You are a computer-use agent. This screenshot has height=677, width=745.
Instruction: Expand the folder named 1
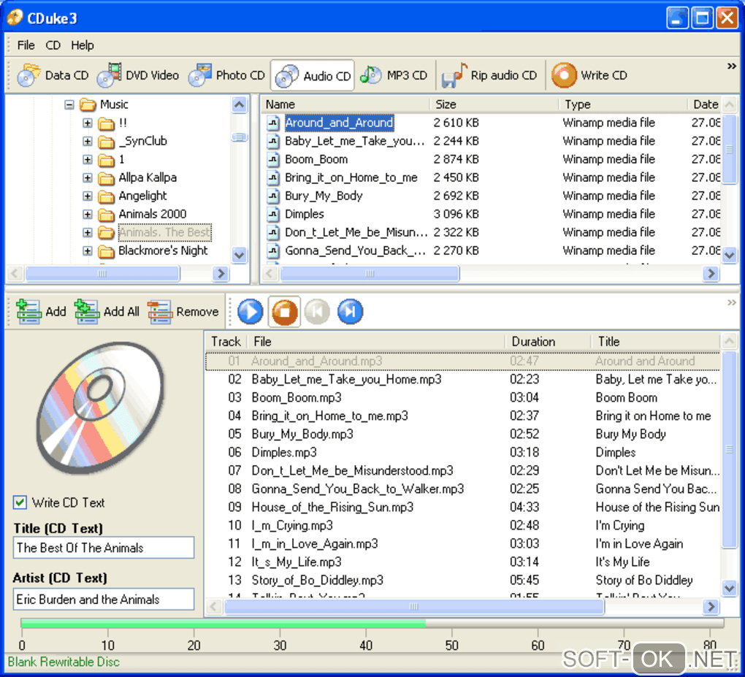(88, 160)
